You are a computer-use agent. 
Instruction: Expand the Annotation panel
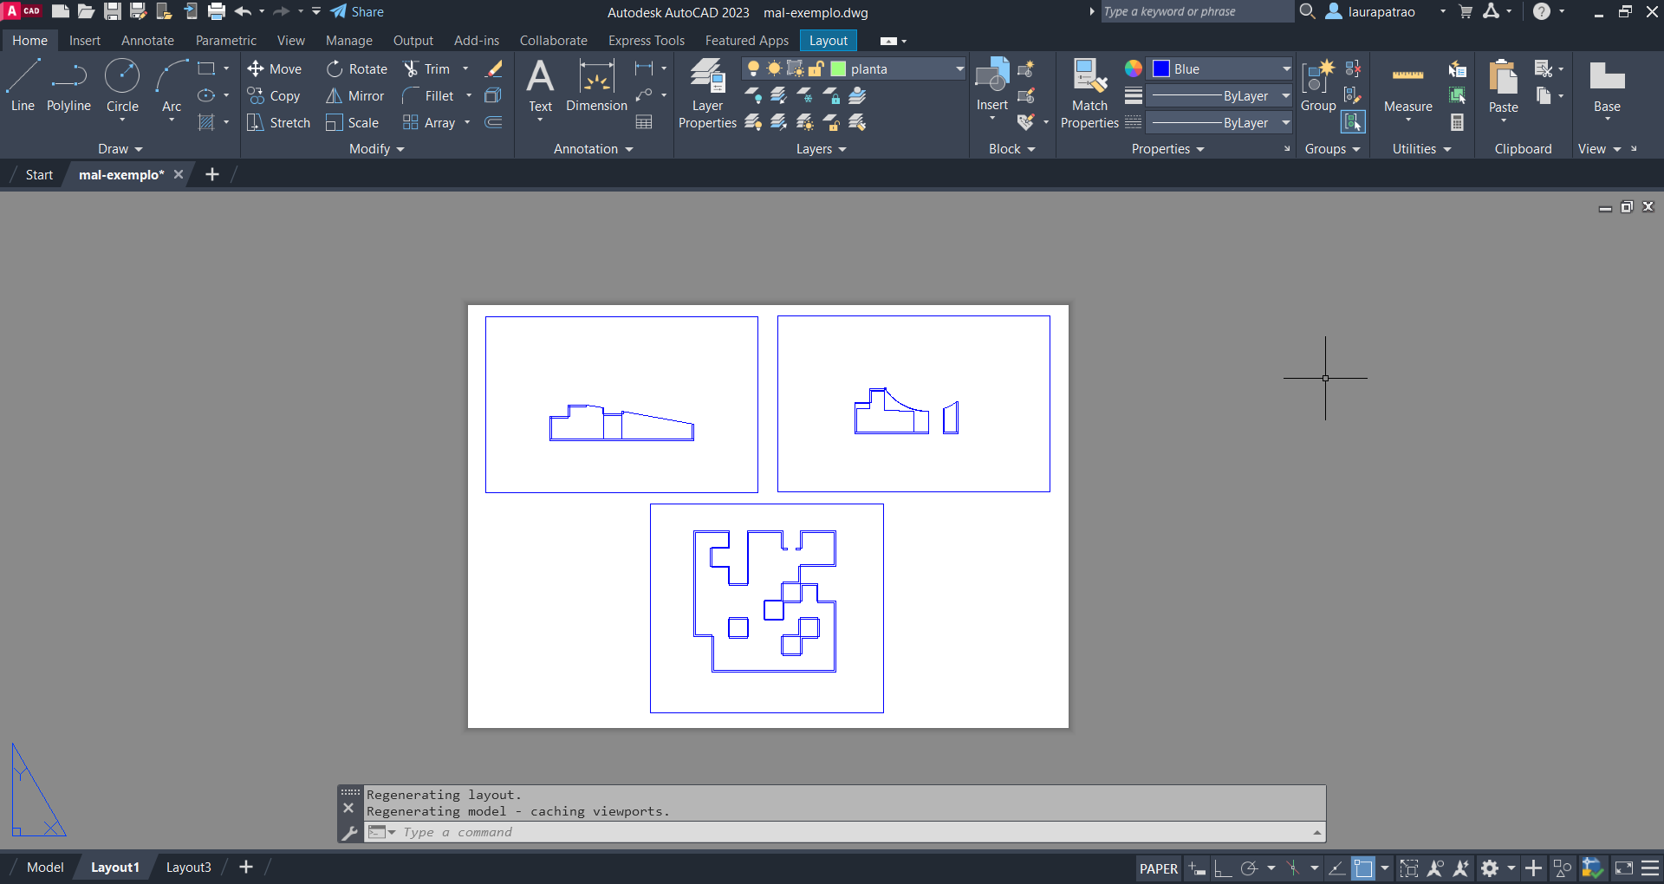(594, 149)
